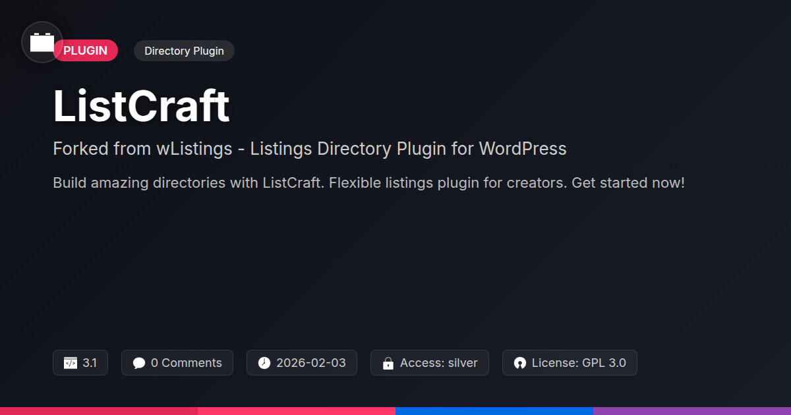The height and width of the screenshot is (415, 791).
Task: Click the speech bubble comments icon
Action: click(x=139, y=363)
